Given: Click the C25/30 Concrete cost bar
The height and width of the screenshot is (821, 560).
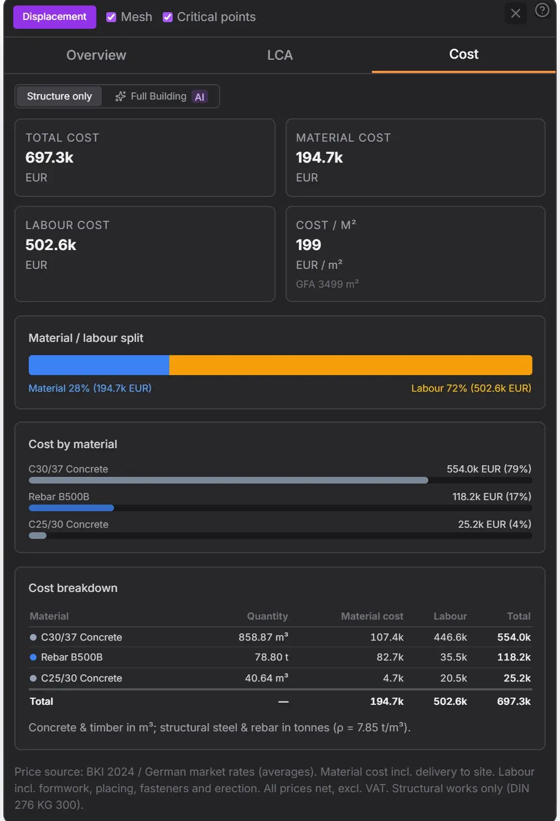Looking at the screenshot, I should 281,536.
